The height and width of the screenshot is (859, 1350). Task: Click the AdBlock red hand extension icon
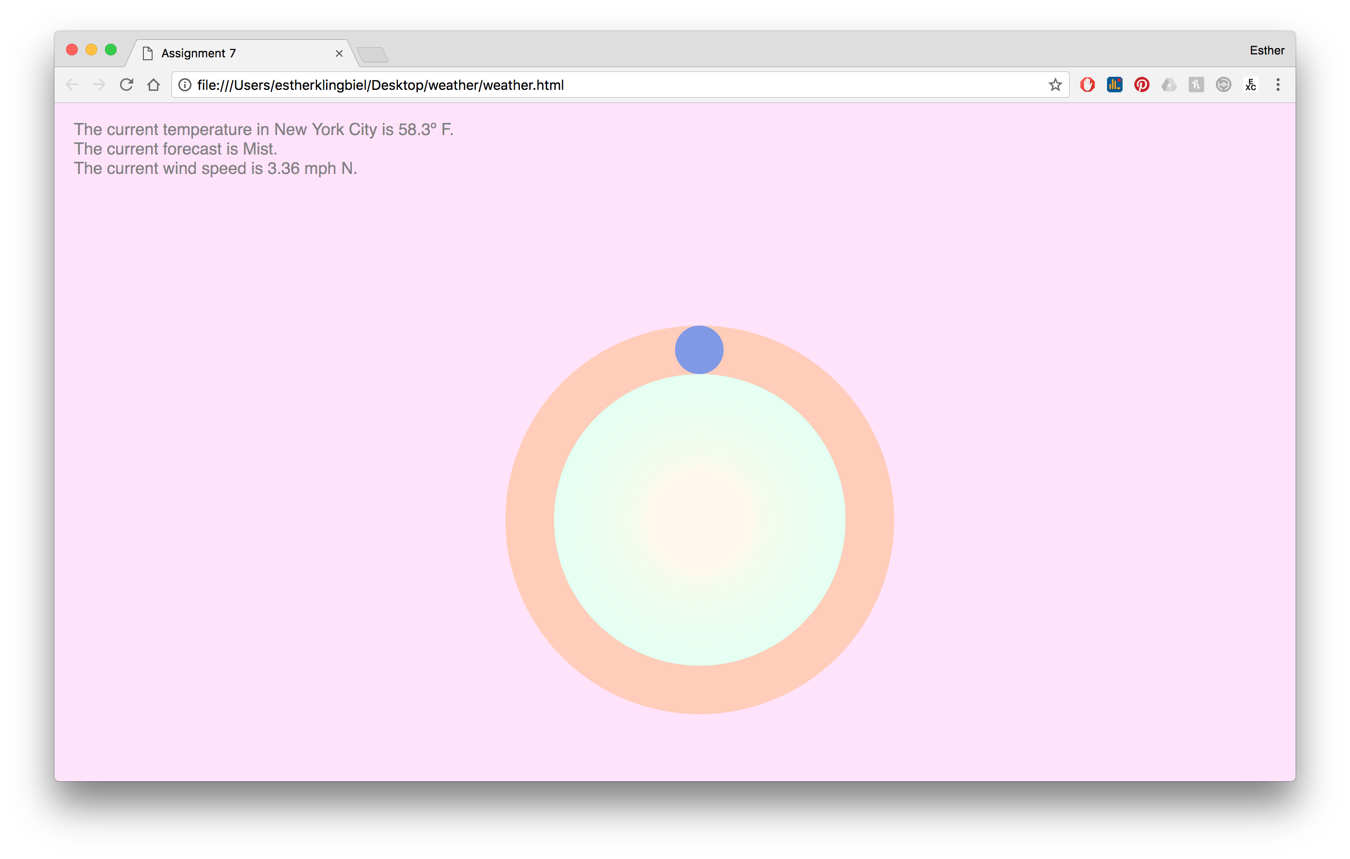[x=1087, y=85]
